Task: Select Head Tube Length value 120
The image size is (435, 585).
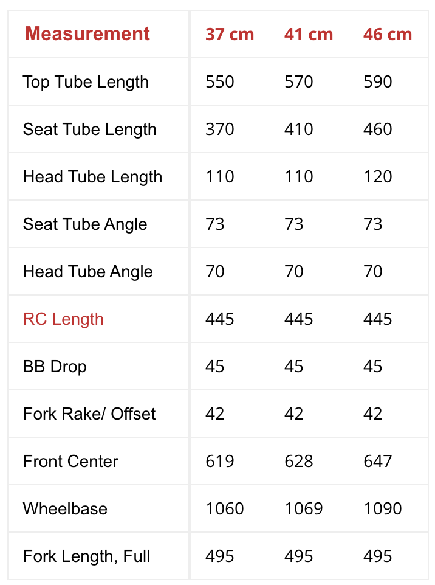Action: click(x=378, y=177)
